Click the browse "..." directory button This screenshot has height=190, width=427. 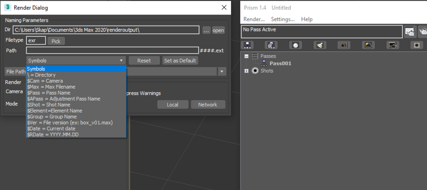(206, 30)
